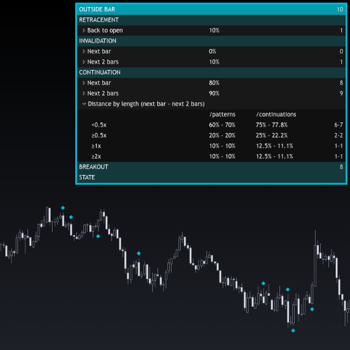Click the /continuations column header

click(276, 114)
